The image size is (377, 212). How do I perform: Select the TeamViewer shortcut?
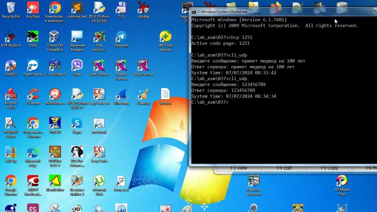(33, 68)
